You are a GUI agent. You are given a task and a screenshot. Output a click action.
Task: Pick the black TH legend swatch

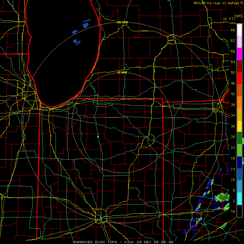[x=239, y=211]
